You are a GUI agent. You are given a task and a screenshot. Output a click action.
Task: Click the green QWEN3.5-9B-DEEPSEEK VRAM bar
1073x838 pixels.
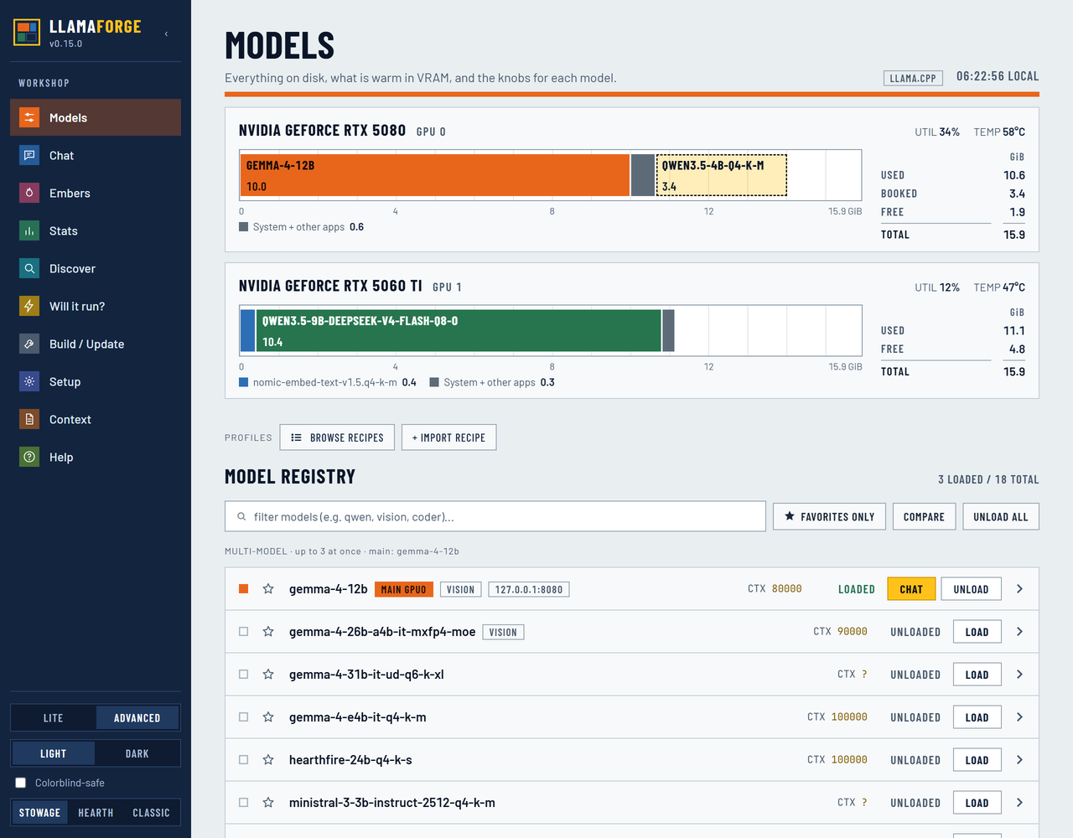[459, 330]
